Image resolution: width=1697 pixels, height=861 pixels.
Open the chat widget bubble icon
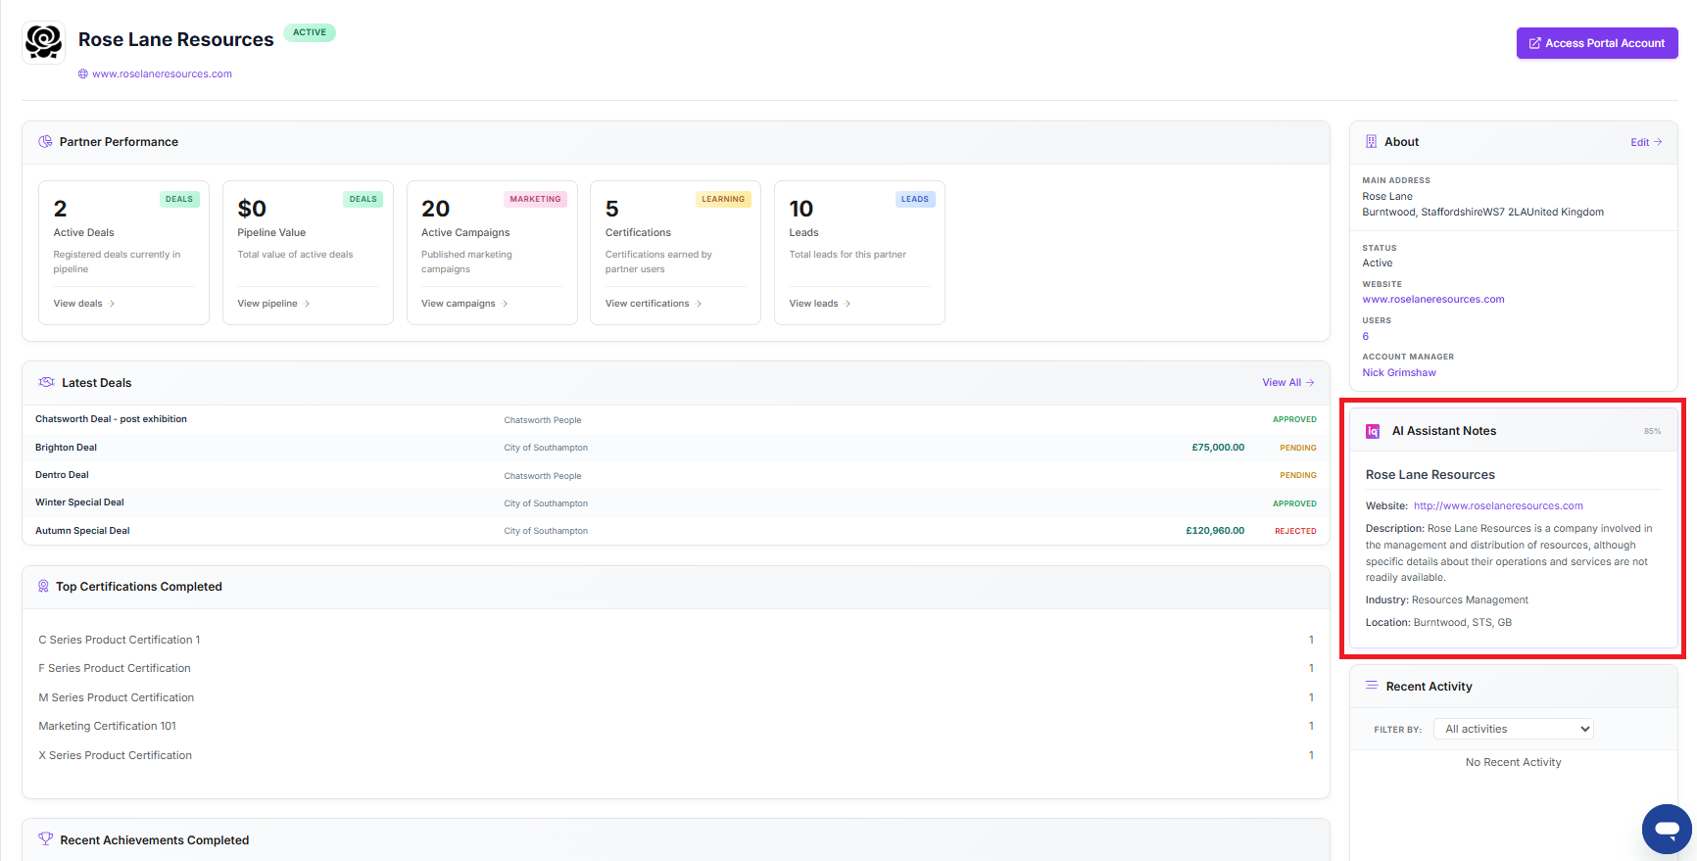pos(1667,829)
